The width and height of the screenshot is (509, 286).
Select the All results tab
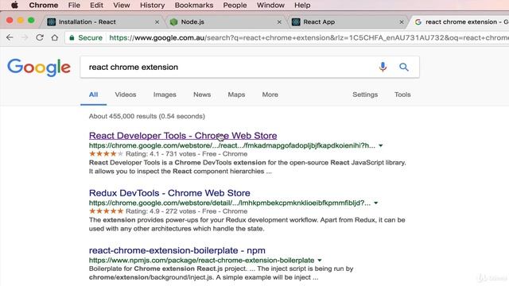click(94, 95)
